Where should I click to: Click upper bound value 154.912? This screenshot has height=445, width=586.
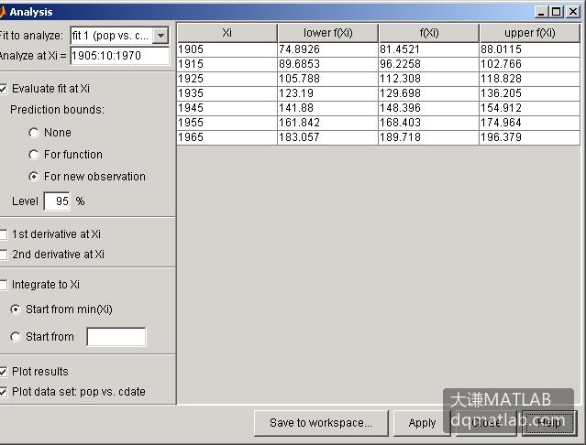tap(529, 108)
